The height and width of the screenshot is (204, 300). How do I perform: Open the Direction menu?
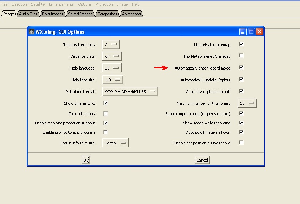coord(19,4)
